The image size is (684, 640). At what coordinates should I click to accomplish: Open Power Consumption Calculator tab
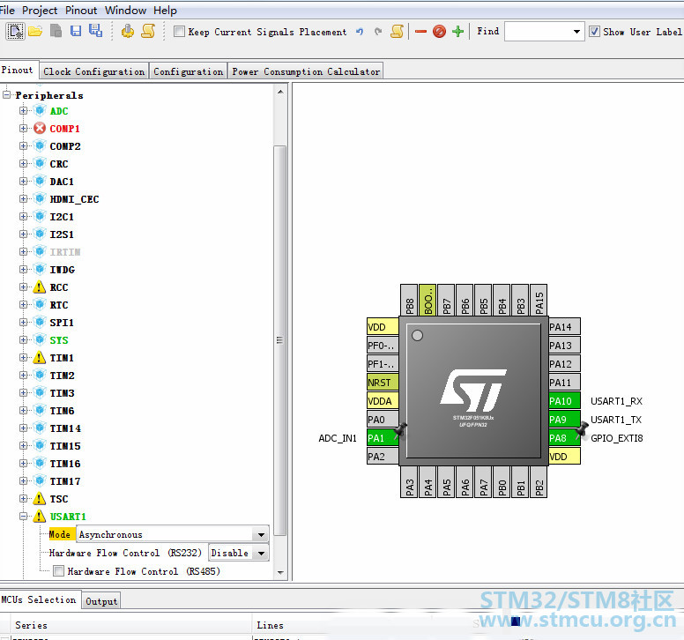[x=306, y=71]
